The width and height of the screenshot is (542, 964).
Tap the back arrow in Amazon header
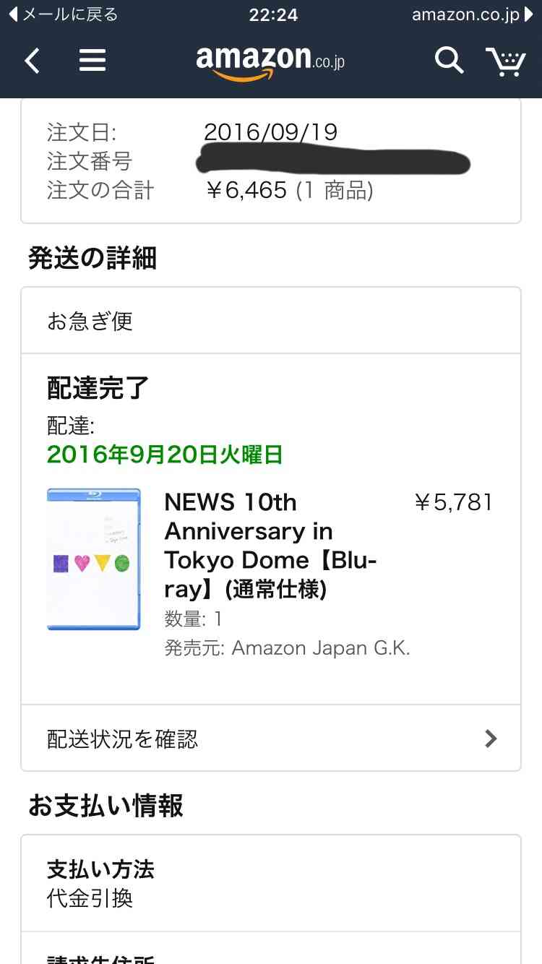click(x=32, y=61)
